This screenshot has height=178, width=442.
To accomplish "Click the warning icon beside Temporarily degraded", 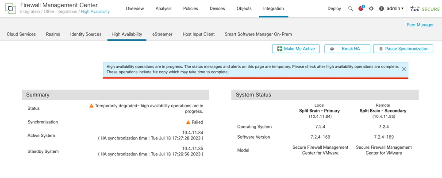I will [x=91, y=106].
